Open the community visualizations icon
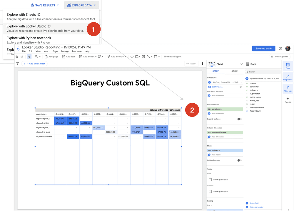 pos(100,57)
